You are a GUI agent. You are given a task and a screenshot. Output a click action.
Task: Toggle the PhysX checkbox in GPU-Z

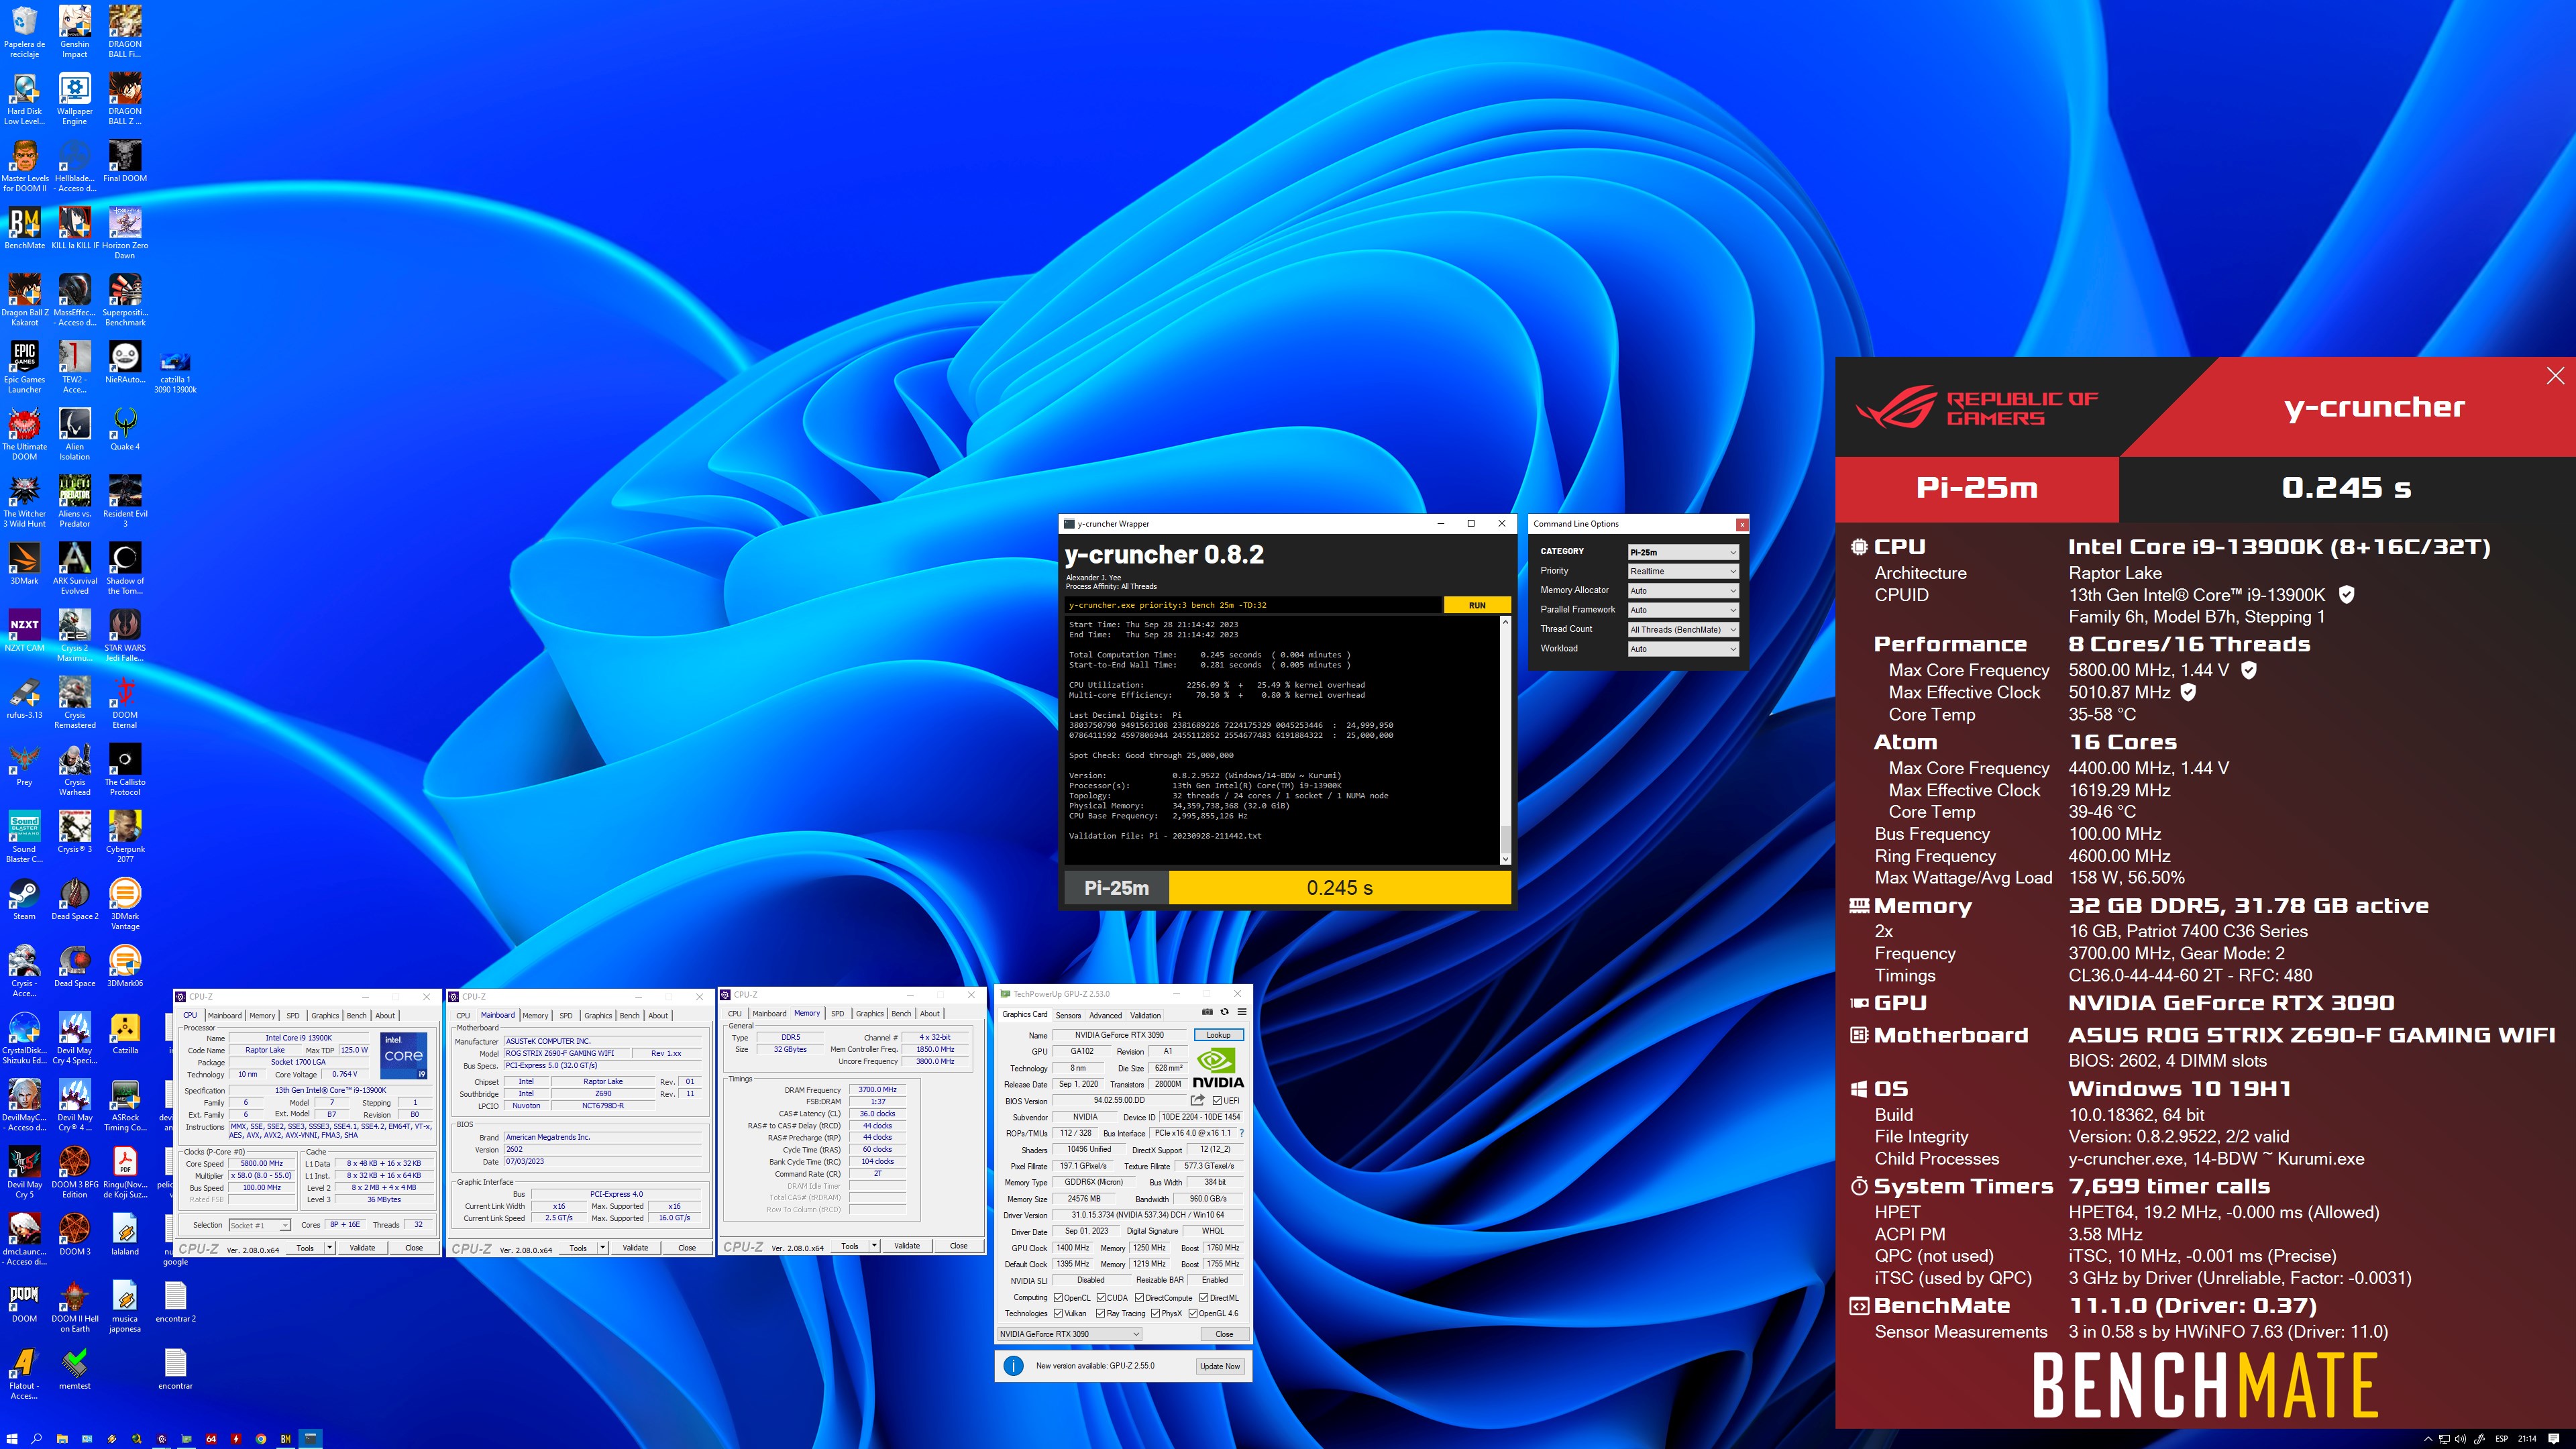(x=1155, y=1314)
